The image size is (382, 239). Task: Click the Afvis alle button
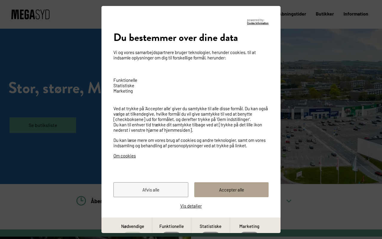coord(151,190)
